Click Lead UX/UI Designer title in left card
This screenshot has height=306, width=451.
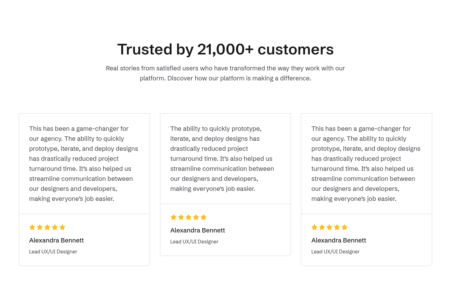53,252
